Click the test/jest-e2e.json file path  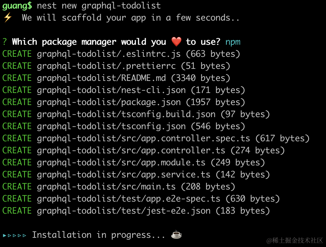point(124,211)
